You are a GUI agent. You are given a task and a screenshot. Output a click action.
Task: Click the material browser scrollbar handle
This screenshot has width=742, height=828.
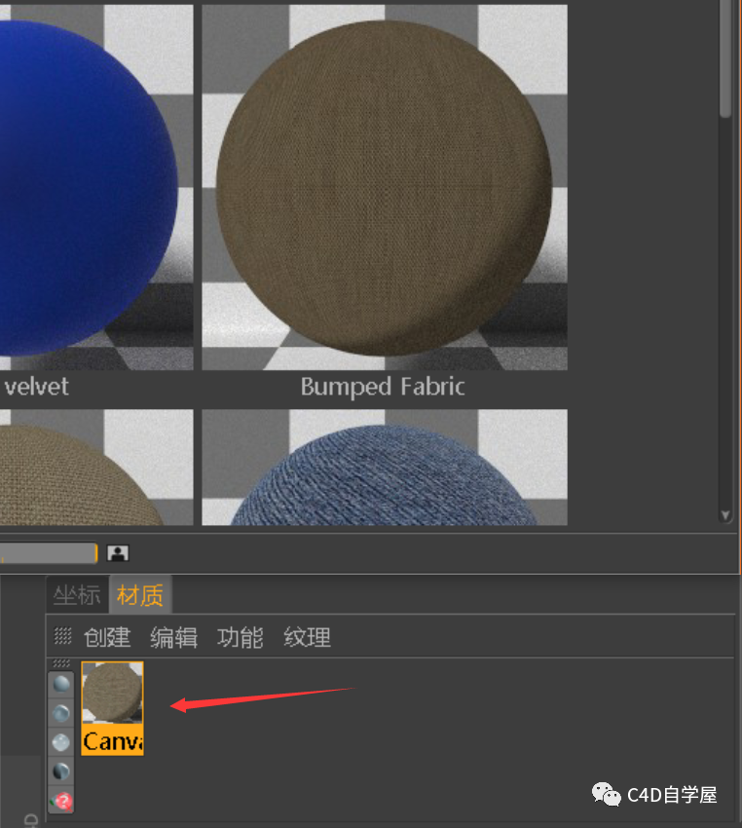coord(725,58)
